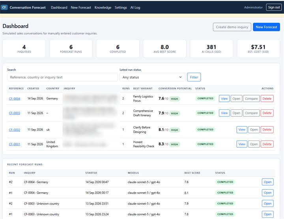Go to New Forecast nav item
The height and width of the screenshot is (219, 284).
pos(81,7)
